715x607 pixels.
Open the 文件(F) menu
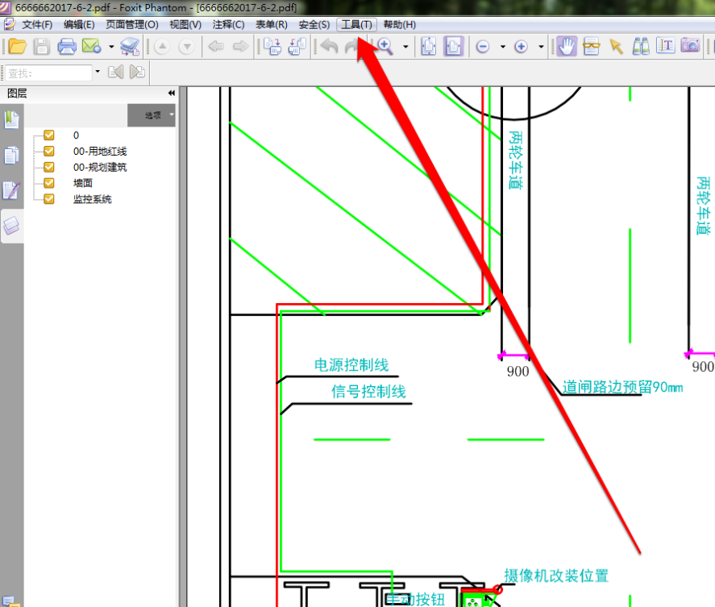pos(37,25)
